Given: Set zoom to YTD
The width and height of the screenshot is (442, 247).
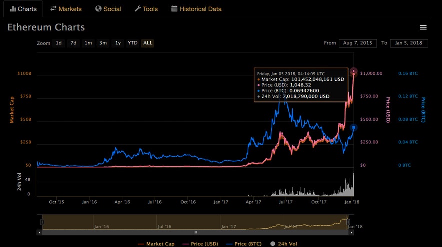Looking at the screenshot, I should click(133, 43).
